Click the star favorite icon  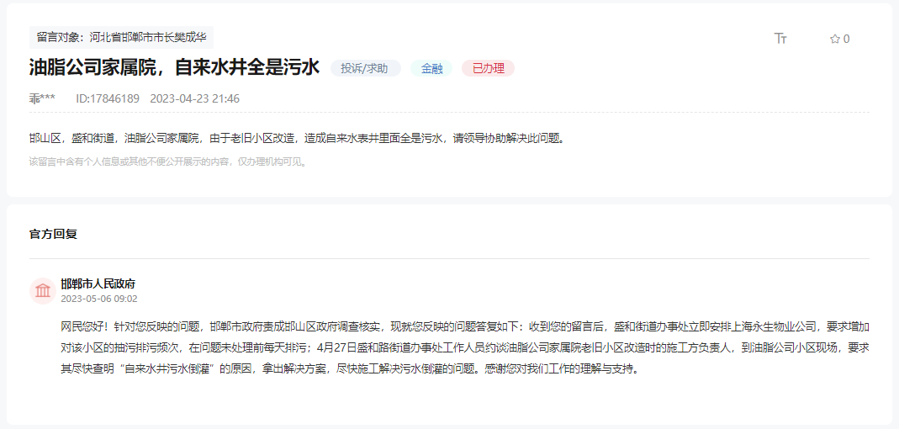[x=835, y=39]
